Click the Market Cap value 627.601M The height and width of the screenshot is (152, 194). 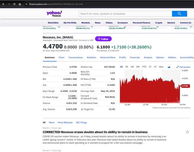coord(109,67)
